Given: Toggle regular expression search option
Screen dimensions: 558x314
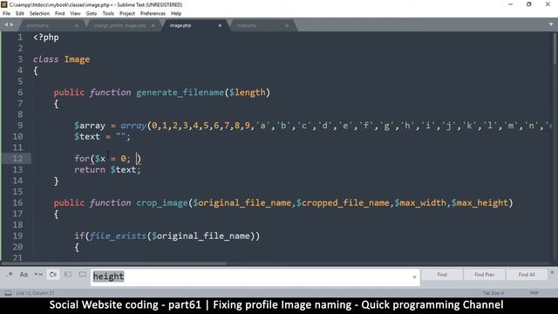Looking at the screenshot, I should click(x=10, y=275).
